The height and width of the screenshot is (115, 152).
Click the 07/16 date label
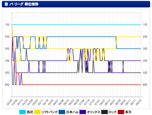pyautogui.click(x=87, y=102)
